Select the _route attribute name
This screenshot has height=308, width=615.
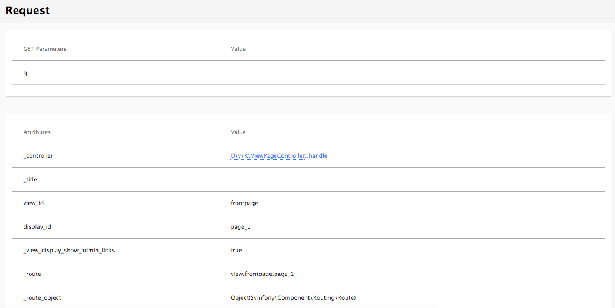coord(32,274)
